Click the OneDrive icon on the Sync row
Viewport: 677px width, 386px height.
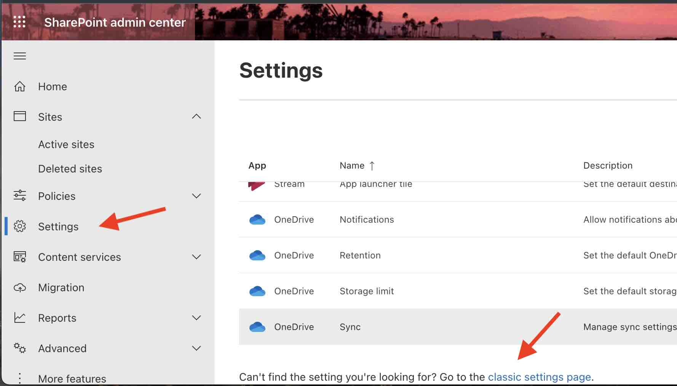coord(257,327)
